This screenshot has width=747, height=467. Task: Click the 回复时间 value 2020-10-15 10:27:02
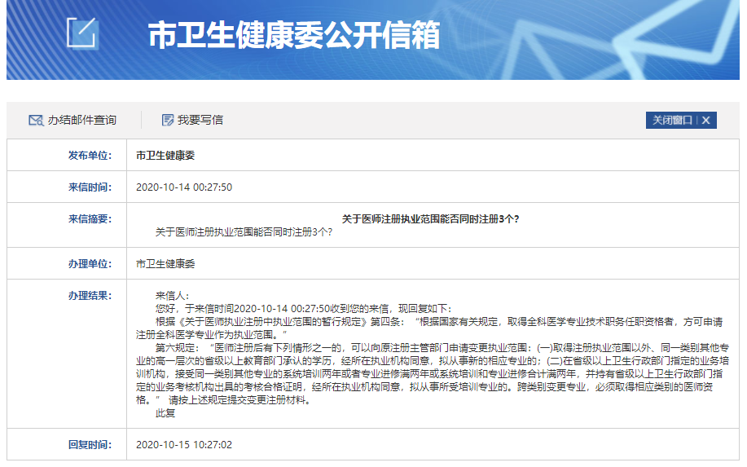184,445
